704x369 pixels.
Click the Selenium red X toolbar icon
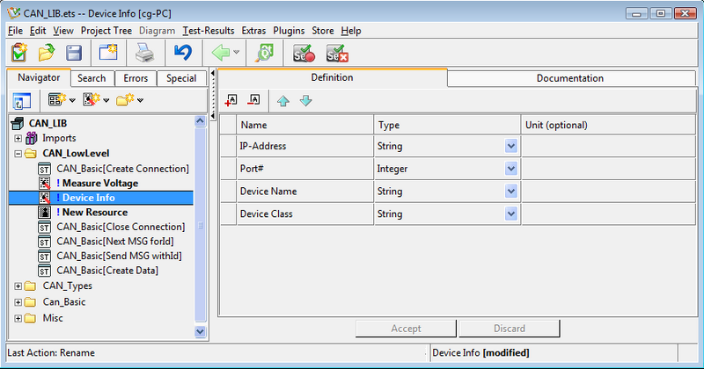336,53
